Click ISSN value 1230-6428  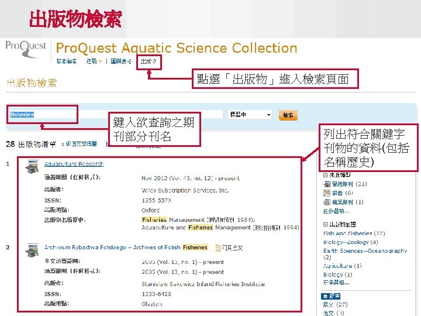pyautogui.click(x=157, y=294)
